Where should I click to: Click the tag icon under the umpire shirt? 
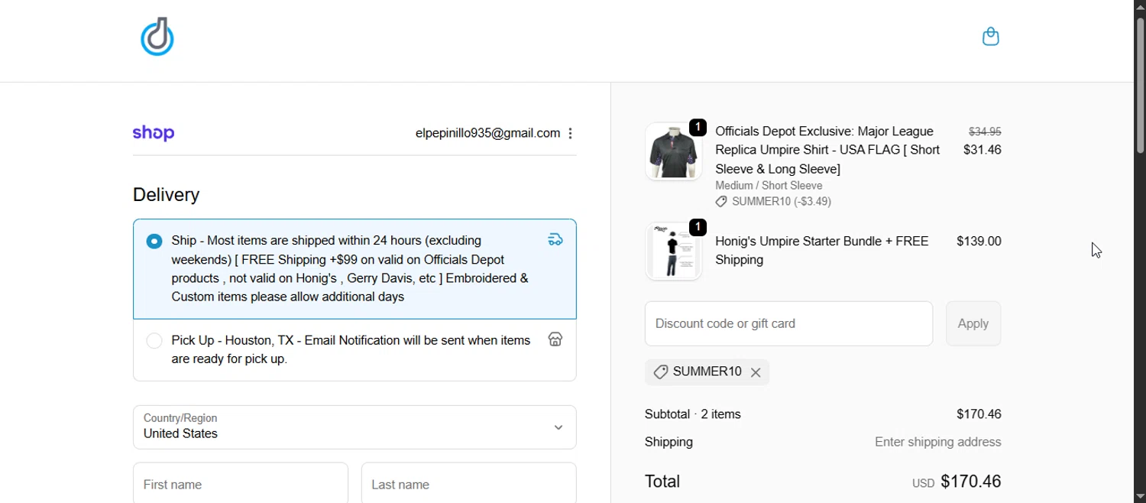point(721,202)
